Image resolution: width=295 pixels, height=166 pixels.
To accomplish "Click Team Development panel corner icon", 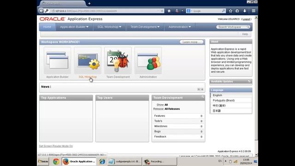I will [203, 97].
